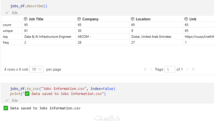Click the to_csv cell success checkmark icon
Viewport: 214px width, 123px height.
click(7, 100)
